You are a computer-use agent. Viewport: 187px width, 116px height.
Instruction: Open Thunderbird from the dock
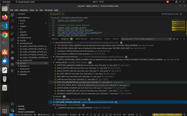tap(5, 61)
